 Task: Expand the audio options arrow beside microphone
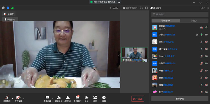12,99
